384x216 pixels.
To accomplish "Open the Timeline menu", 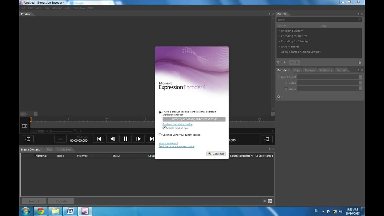I will pos(57,8).
